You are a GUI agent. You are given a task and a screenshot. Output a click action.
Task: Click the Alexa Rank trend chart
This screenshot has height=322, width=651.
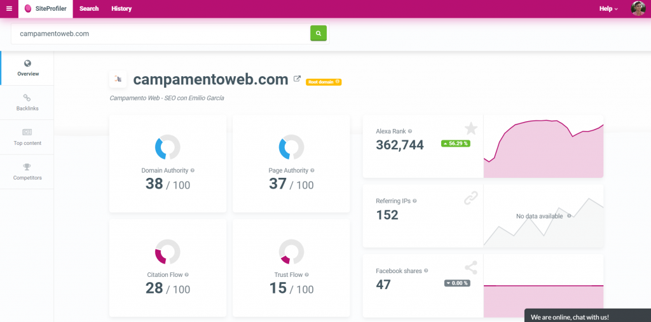[544, 147]
